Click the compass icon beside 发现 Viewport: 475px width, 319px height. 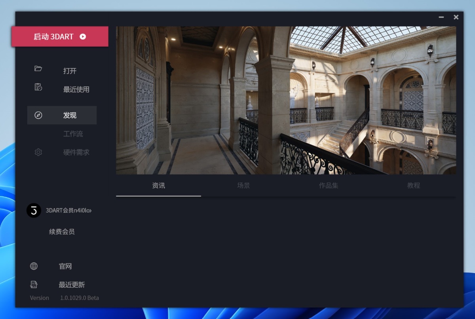point(38,115)
